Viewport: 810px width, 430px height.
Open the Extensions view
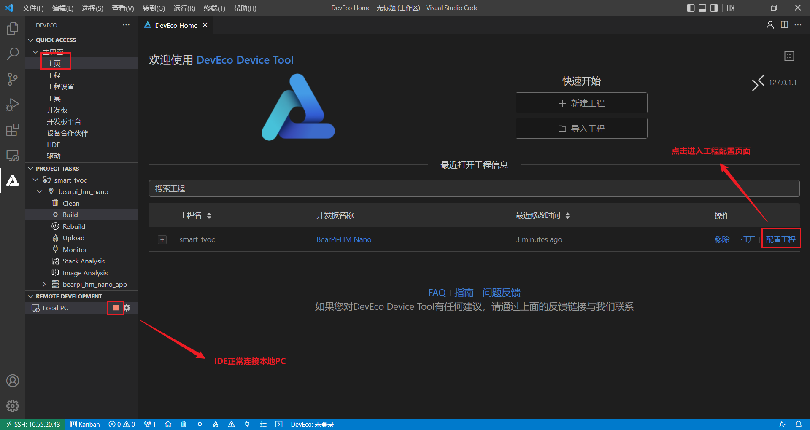click(13, 130)
